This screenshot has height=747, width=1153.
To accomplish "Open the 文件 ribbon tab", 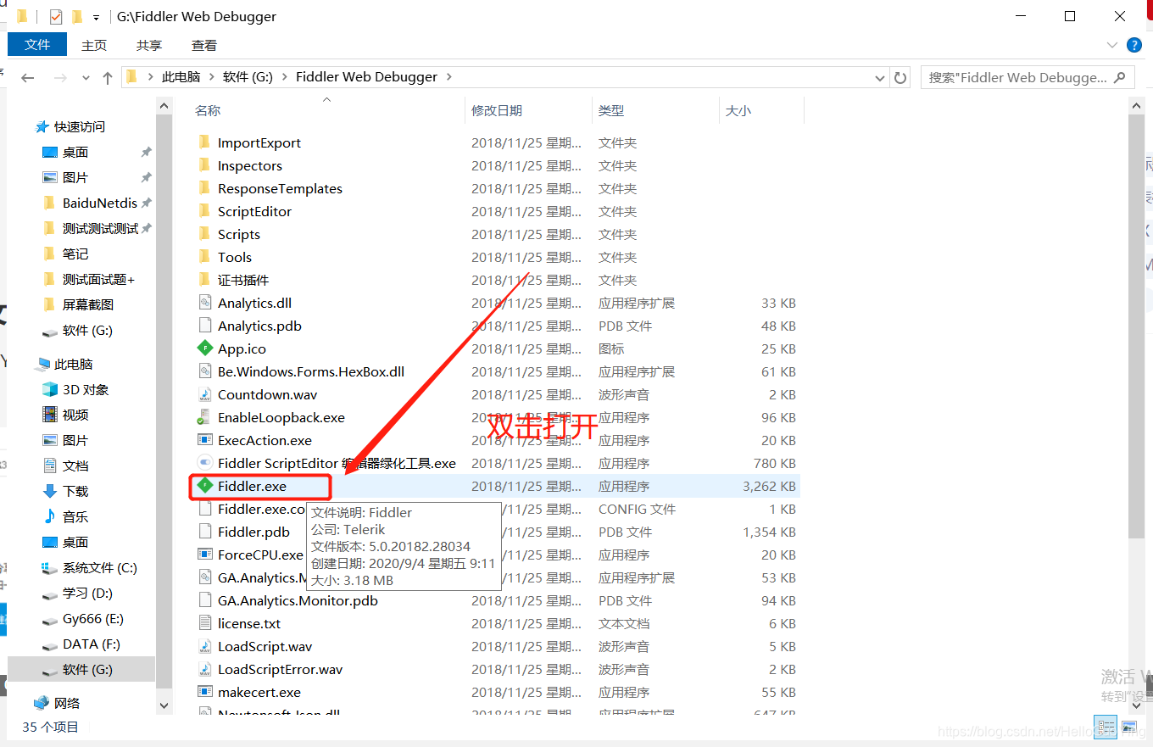I will (x=37, y=45).
